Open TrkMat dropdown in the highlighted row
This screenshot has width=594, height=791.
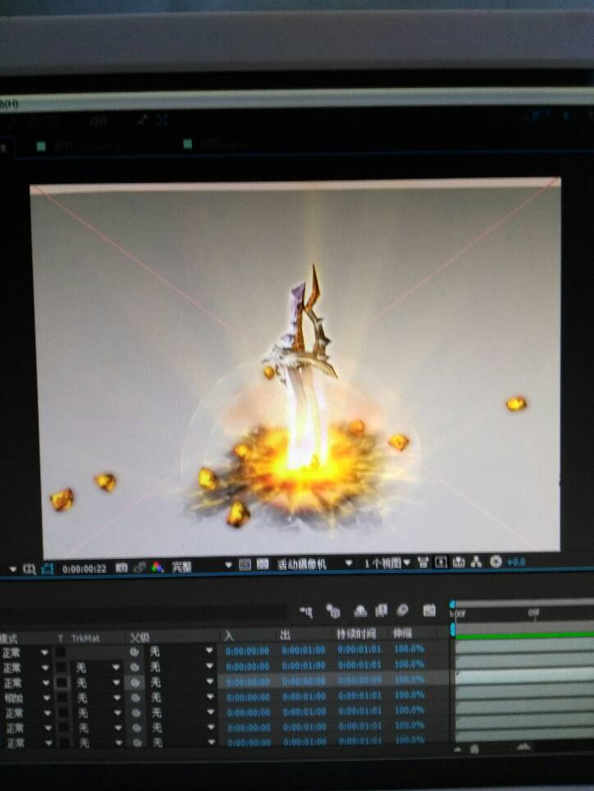coord(116,683)
